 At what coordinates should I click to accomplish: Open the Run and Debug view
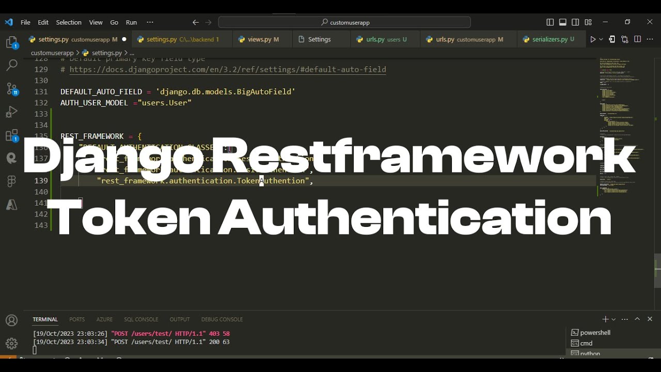click(11, 112)
